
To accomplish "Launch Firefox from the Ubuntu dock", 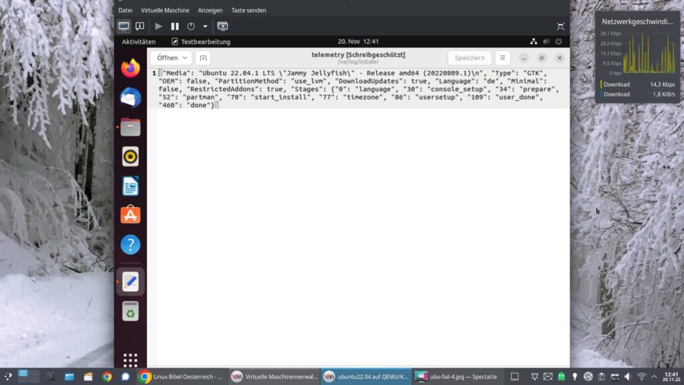I will pos(130,69).
